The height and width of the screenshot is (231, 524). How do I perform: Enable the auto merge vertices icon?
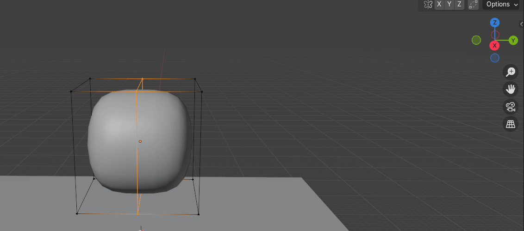click(473, 4)
